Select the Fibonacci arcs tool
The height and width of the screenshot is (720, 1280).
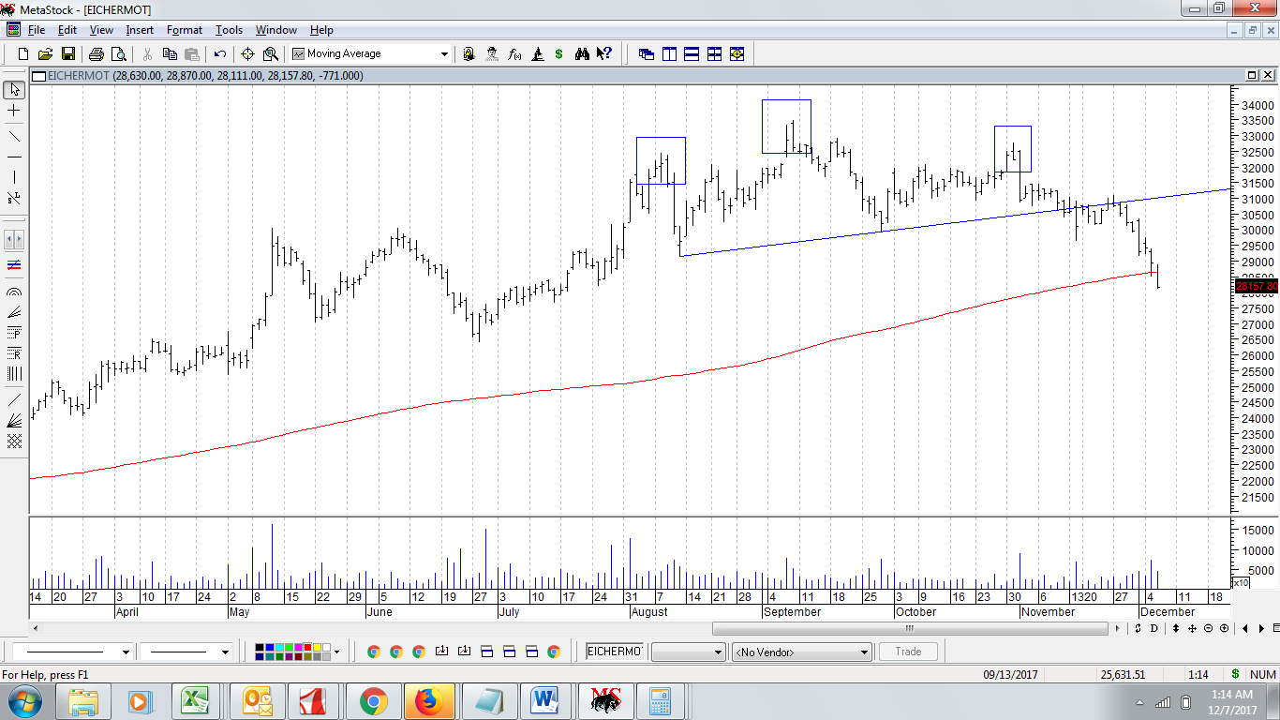click(14, 292)
